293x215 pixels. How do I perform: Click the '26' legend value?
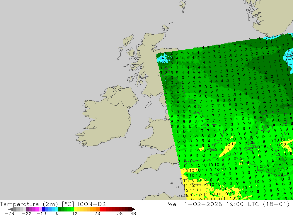(97, 214)
